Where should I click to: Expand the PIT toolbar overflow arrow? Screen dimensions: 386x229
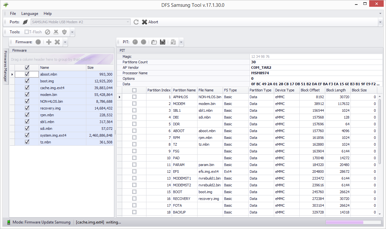click(x=181, y=42)
